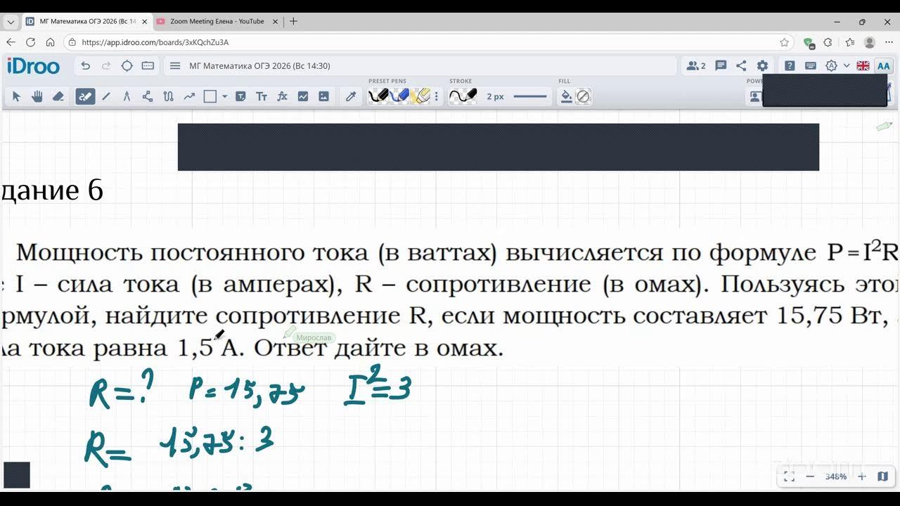Click the board title МГ Математика ОГЭ 2026
The width and height of the screenshot is (900, 506).
(259, 66)
